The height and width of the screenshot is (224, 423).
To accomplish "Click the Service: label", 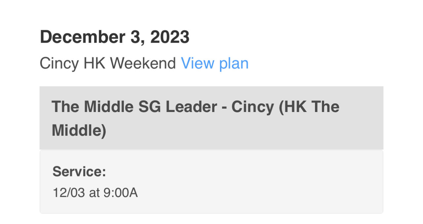I will [x=79, y=171].
